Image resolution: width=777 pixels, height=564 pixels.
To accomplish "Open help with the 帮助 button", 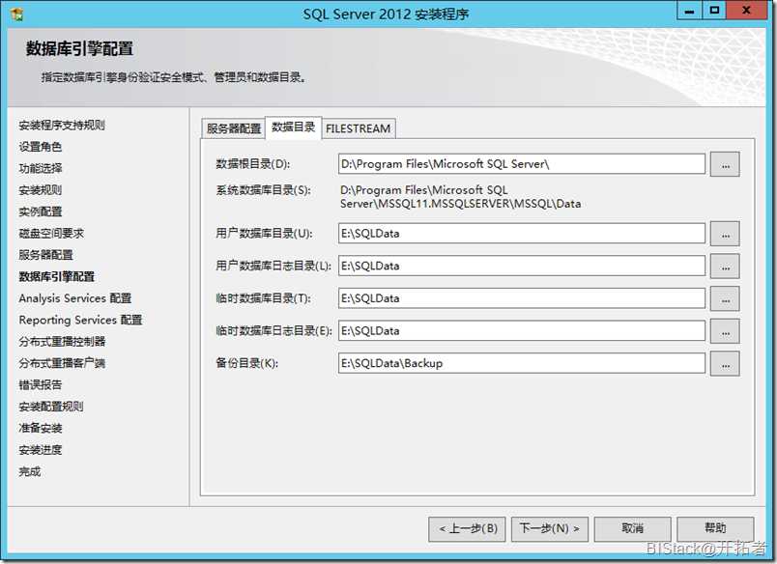I will coord(715,529).
